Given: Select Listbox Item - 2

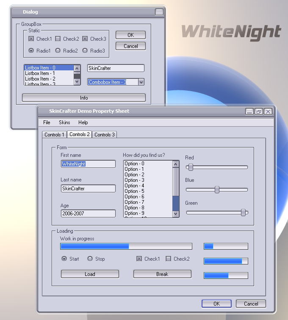Looking at the screenshot, I should pos(49,79).
